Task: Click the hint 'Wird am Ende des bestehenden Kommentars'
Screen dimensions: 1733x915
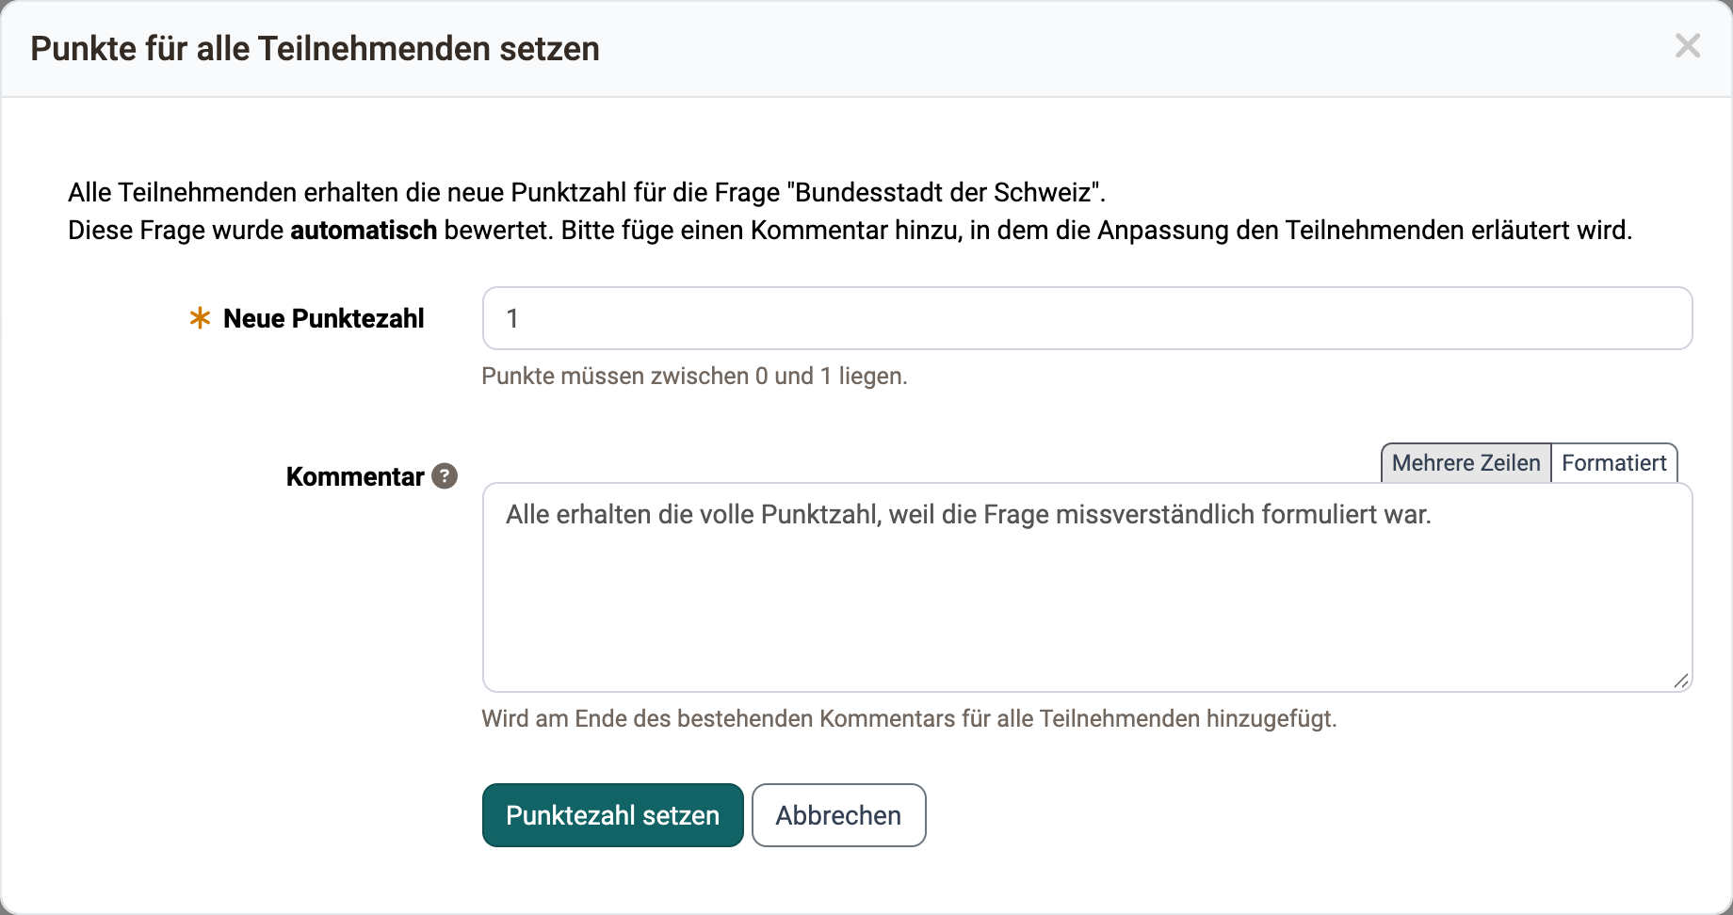Action: [x=719, y=719]
